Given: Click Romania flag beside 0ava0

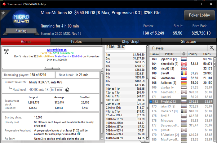Looking at the screenshot, I should 184,73.
